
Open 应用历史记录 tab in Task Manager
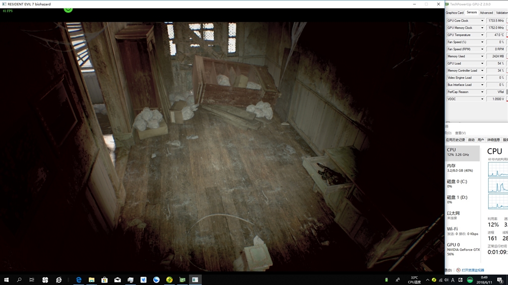[x=455, y=140]
